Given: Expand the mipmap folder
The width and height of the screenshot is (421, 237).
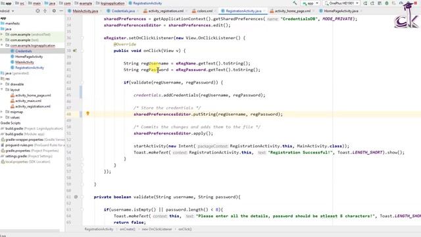Looking at the screenshot, I should pyautogui.click(x=2, y=112).
